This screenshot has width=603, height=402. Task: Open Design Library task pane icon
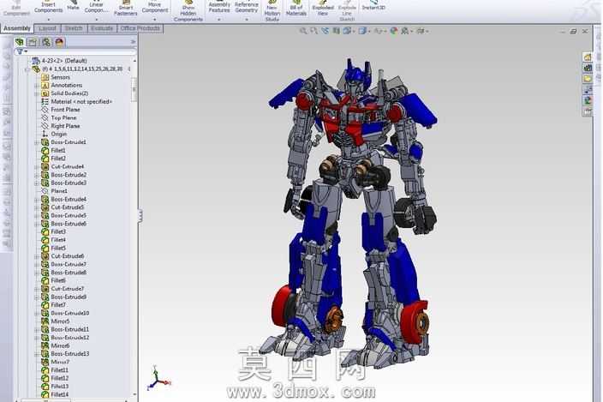coord(588,68)
